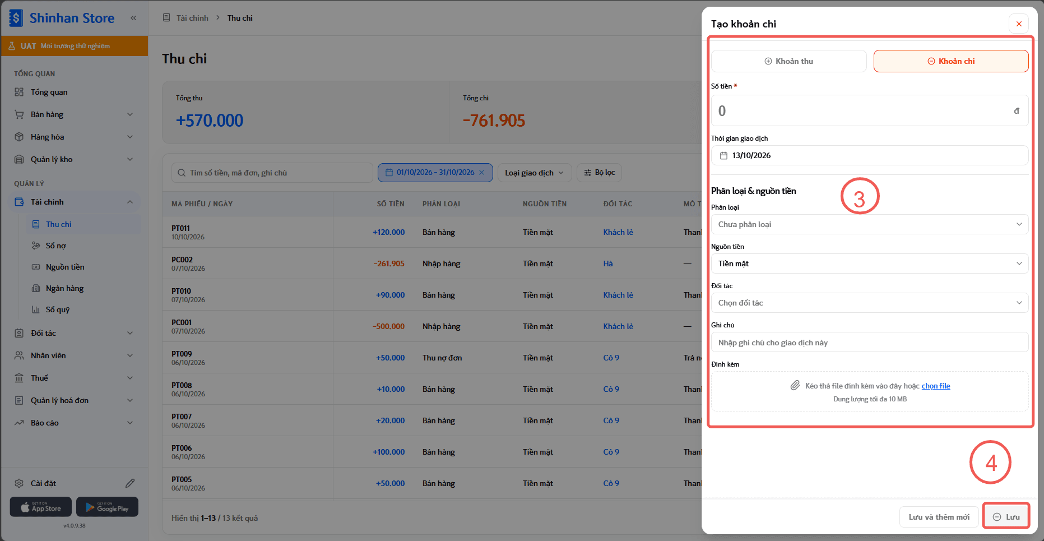Open the Chọn đối tác dropdown

[x=870, y=303]
